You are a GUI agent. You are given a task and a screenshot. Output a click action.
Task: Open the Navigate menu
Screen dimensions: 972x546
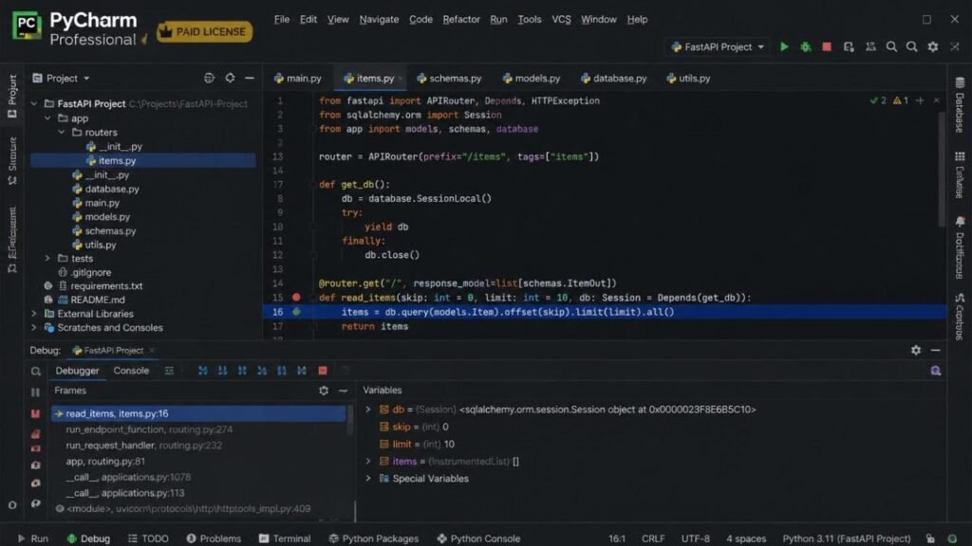(x=379, y=19)
